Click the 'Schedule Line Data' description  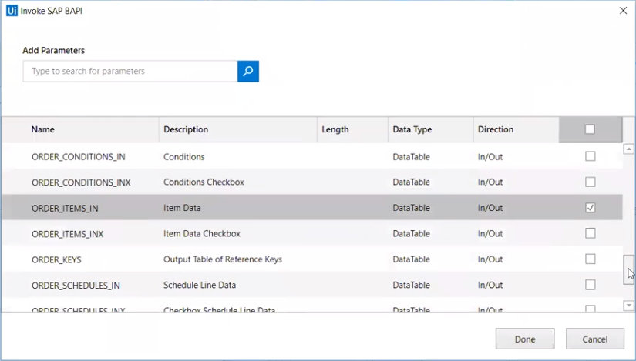(200, 285)
